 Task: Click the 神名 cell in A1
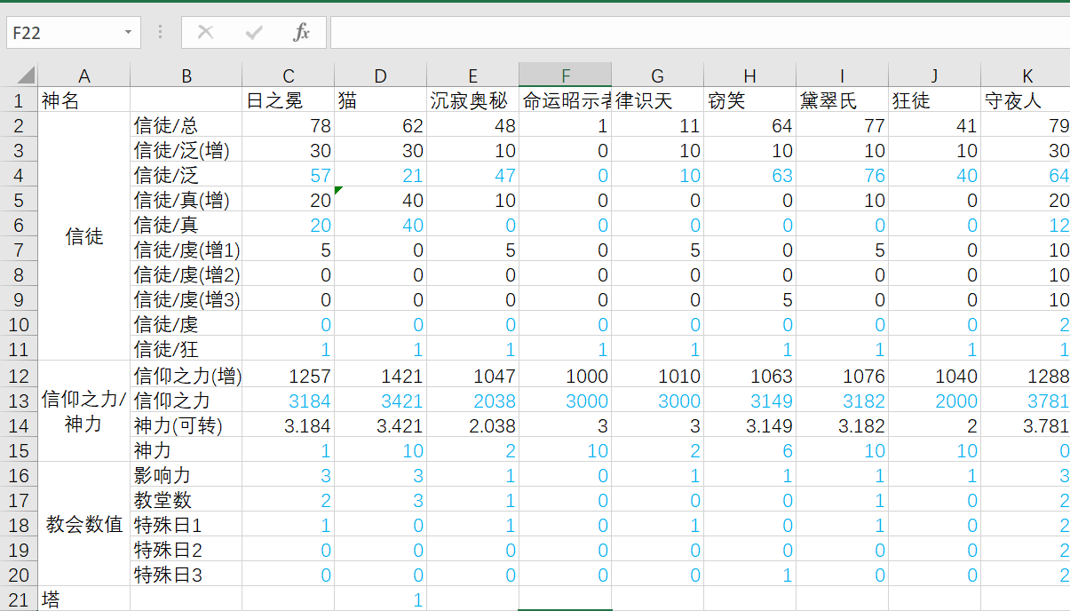[x=84, y=100]
